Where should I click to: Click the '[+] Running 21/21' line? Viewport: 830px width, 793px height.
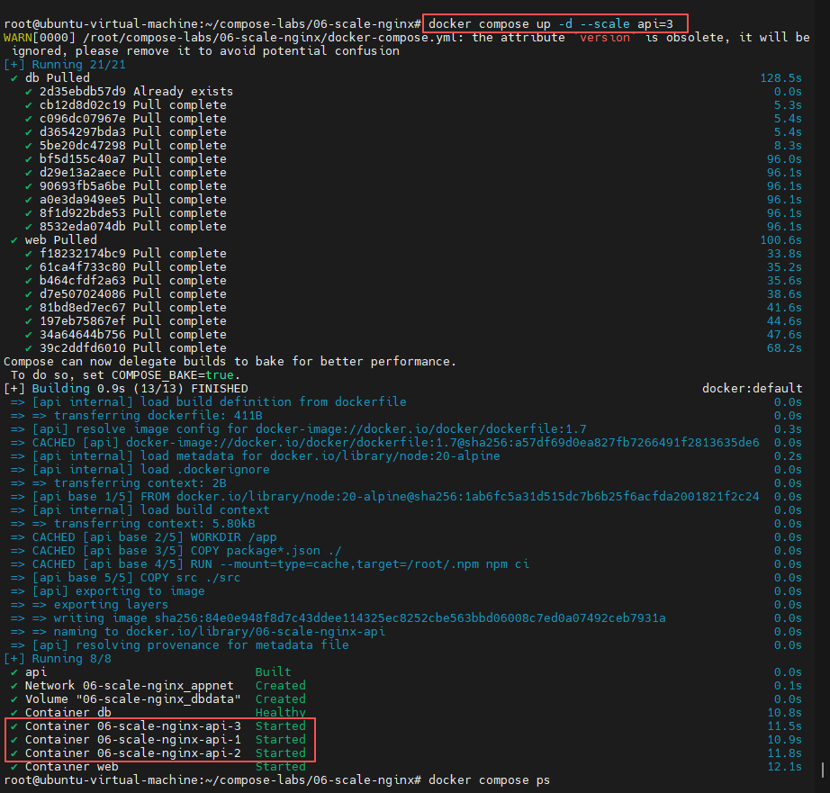click(x=65, y=65)
